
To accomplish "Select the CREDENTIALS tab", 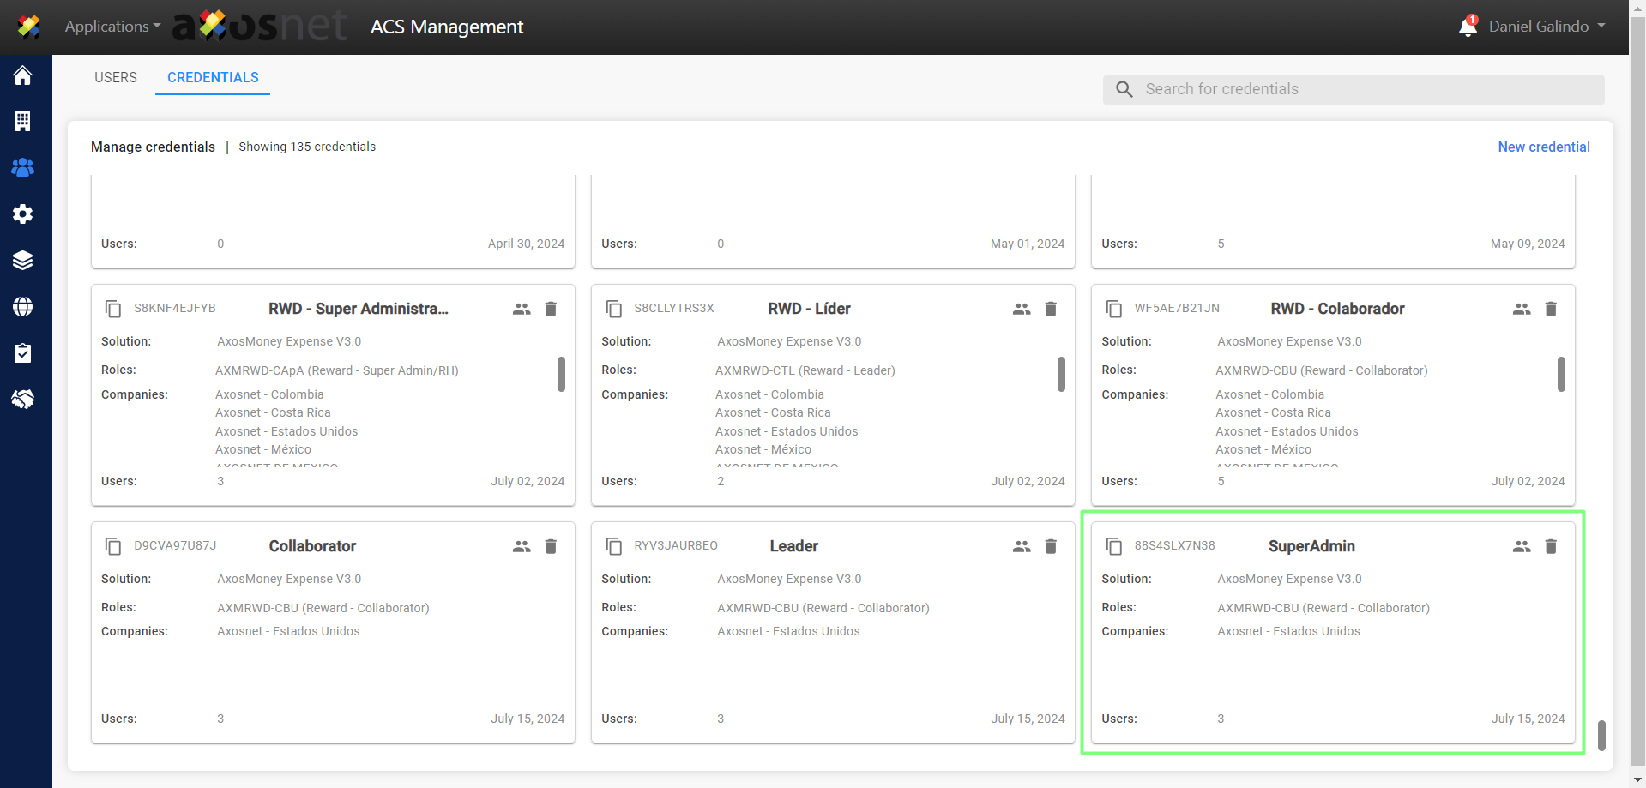I will click(213, 77).
